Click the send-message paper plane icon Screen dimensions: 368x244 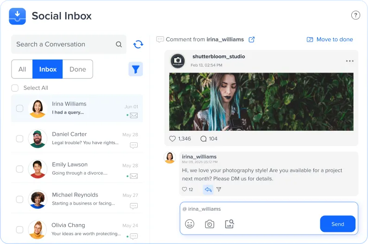click(219, 189)
